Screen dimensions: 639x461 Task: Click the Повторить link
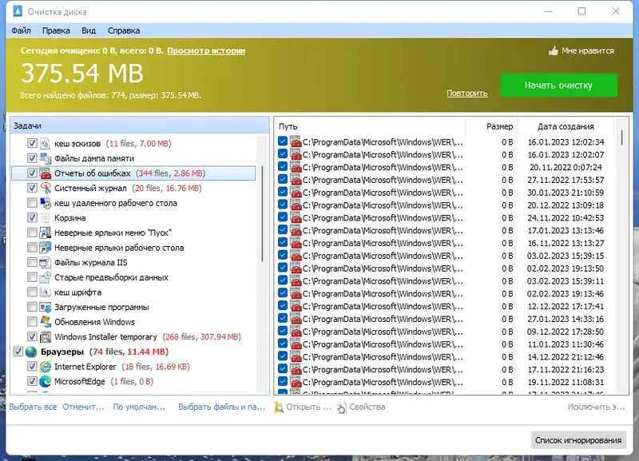[x=467, y=93]
